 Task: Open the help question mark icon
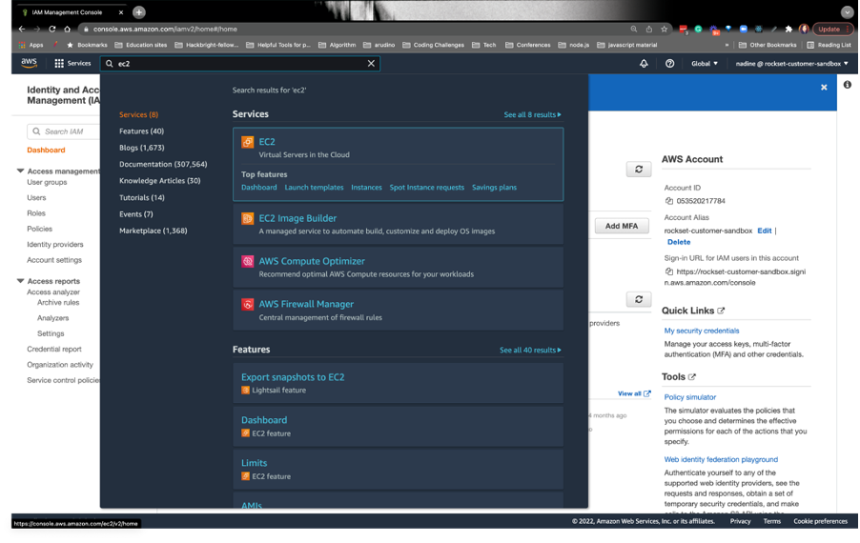[669, 64]
